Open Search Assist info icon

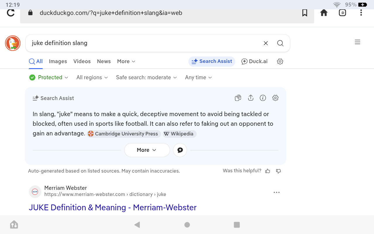[x=263, y=98]
